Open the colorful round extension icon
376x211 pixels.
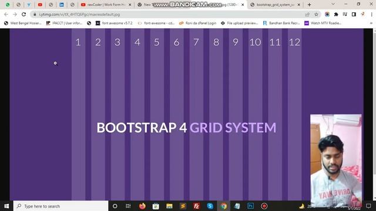click(x=327, y=14)
